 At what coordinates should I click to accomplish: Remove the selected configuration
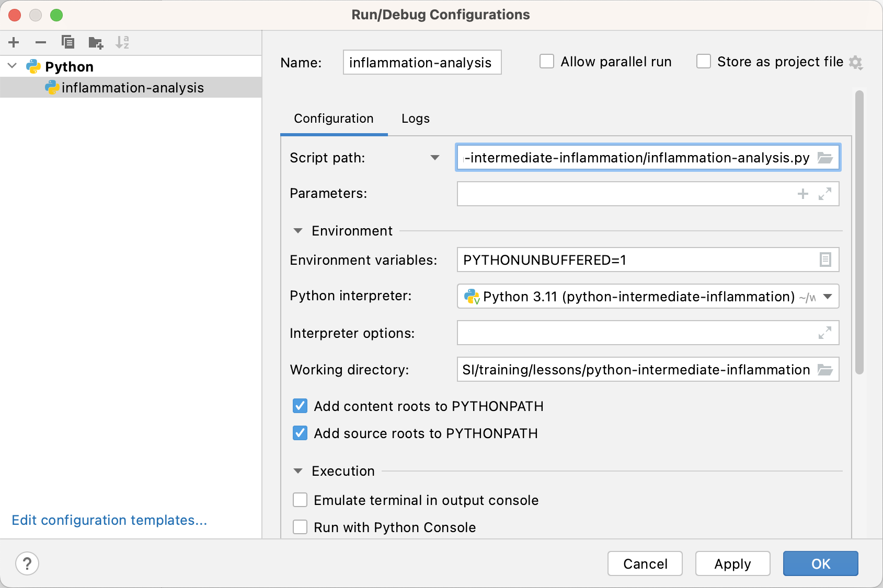click(x=41, y=42)
